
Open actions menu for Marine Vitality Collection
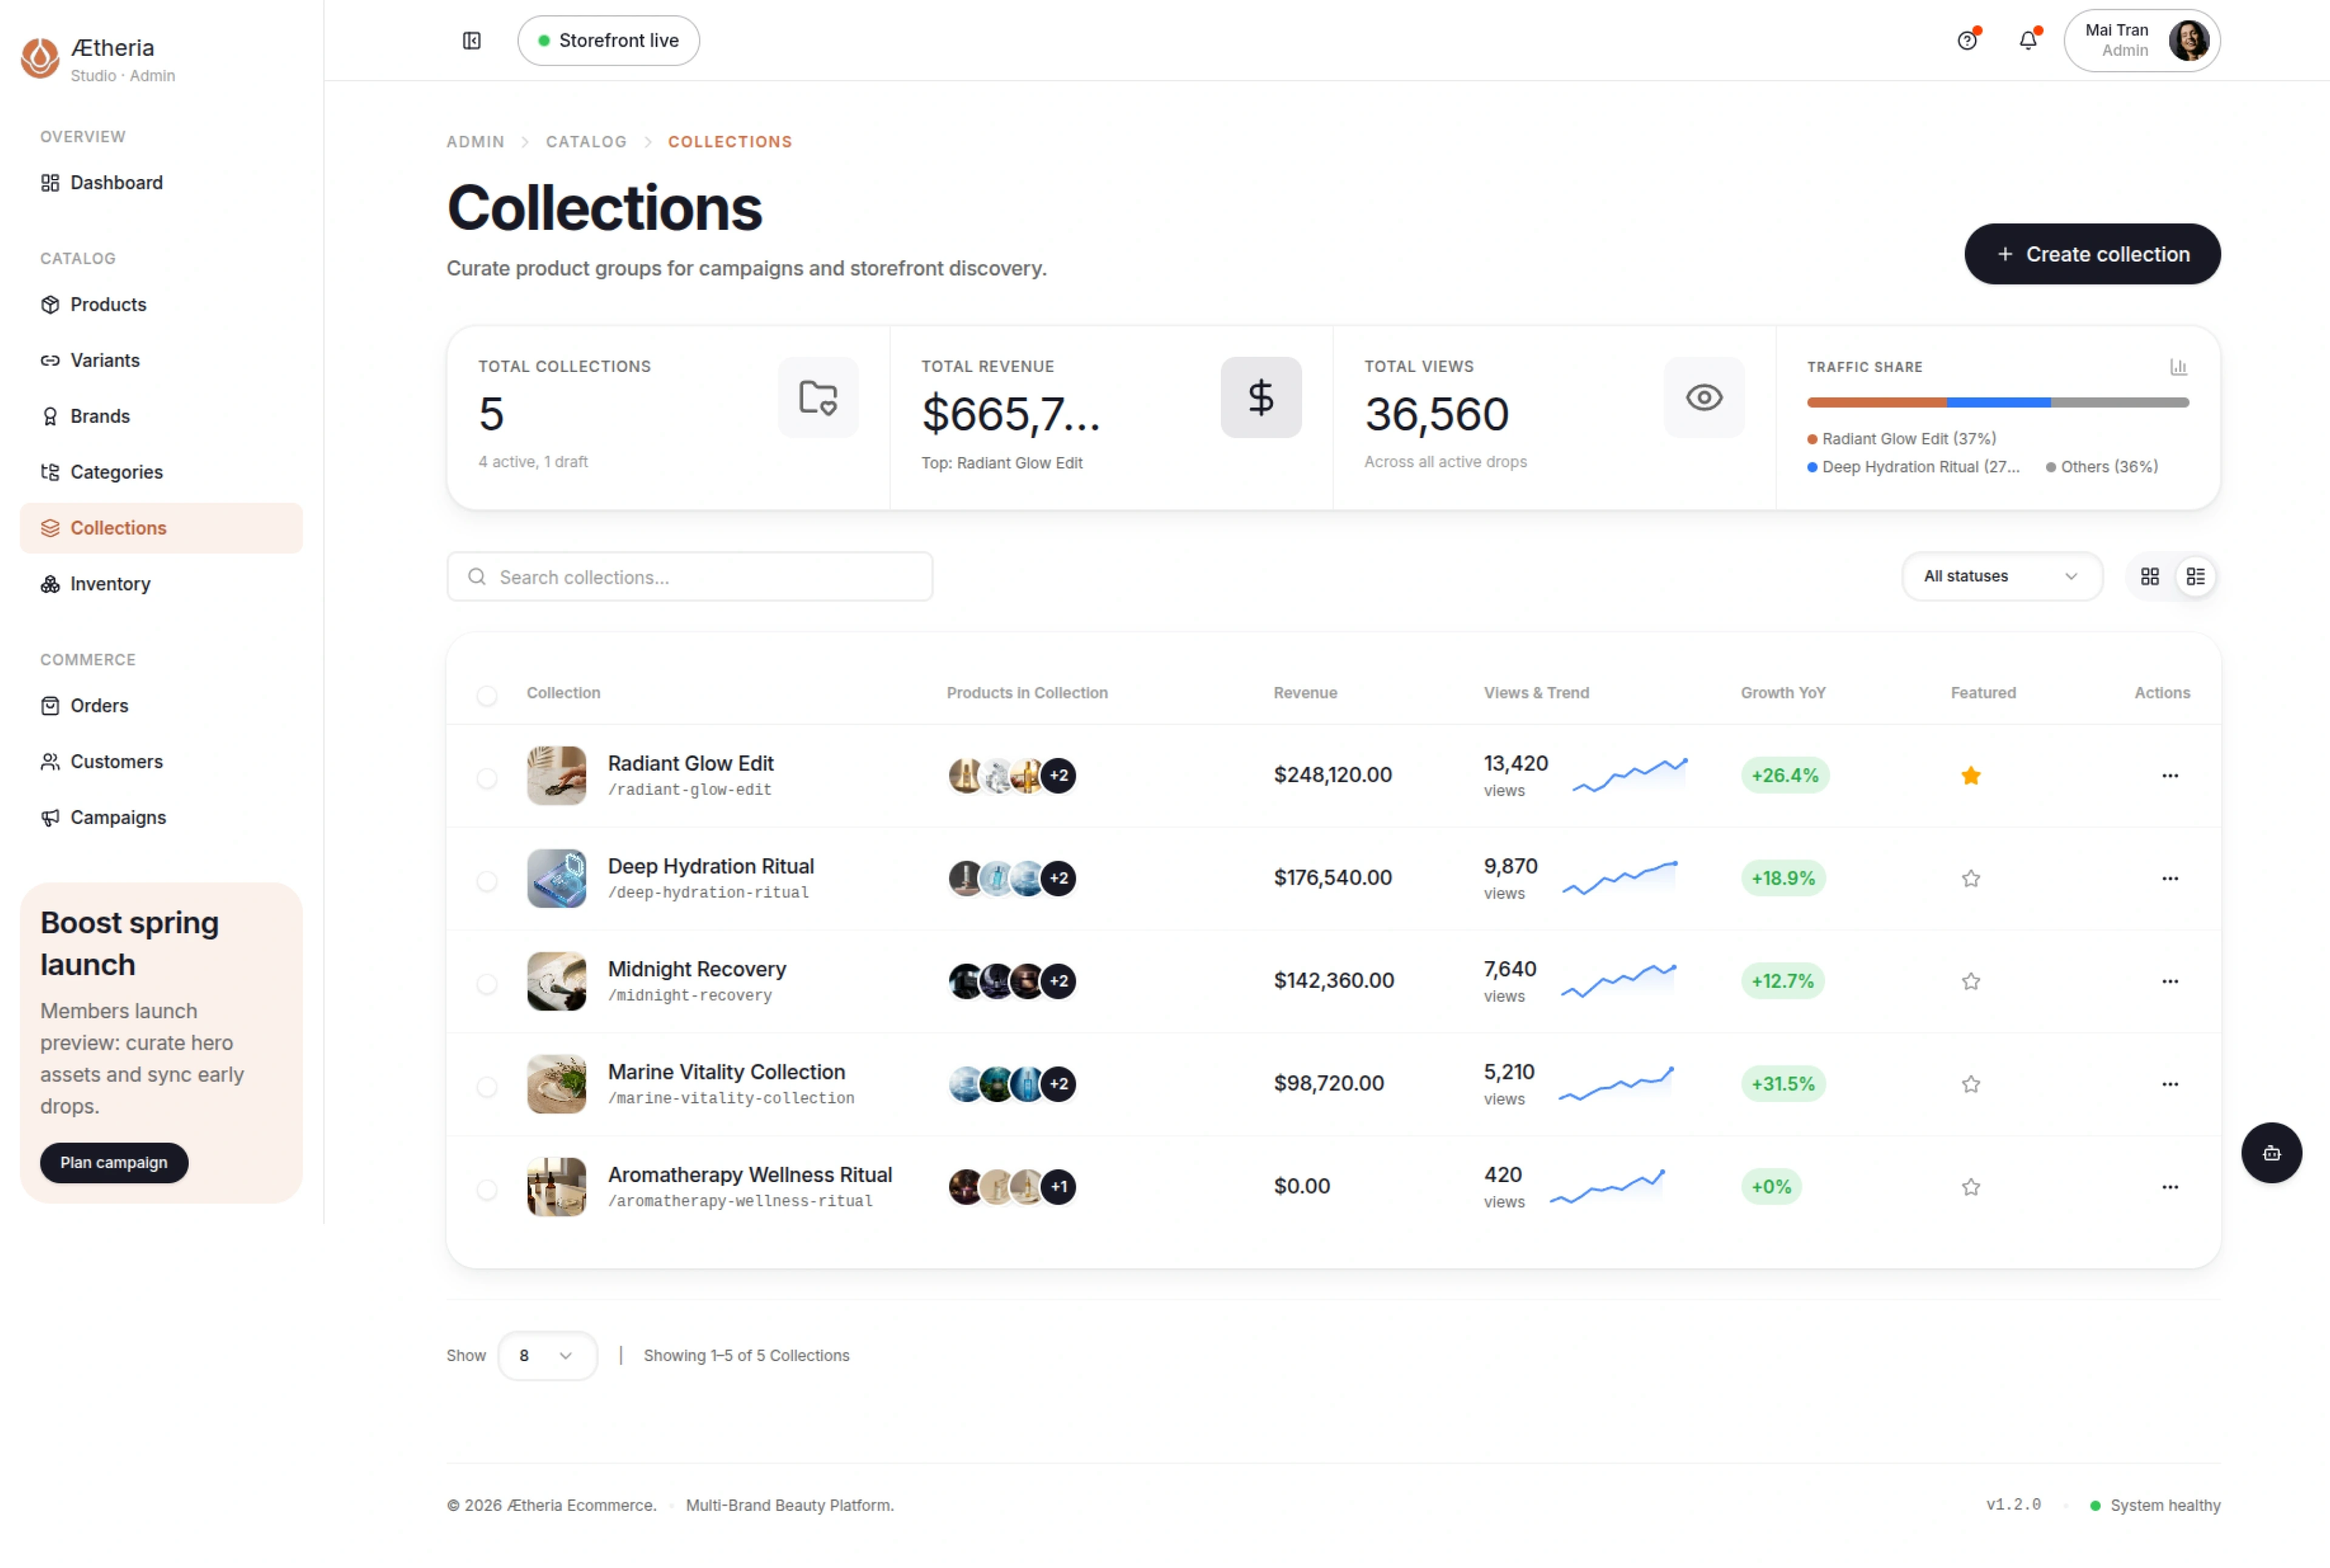pos(2169,1084)
